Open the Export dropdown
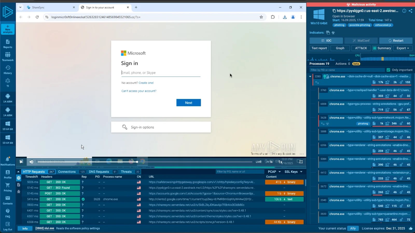Viewport: 415px width, 233px height. coord(402,48)
